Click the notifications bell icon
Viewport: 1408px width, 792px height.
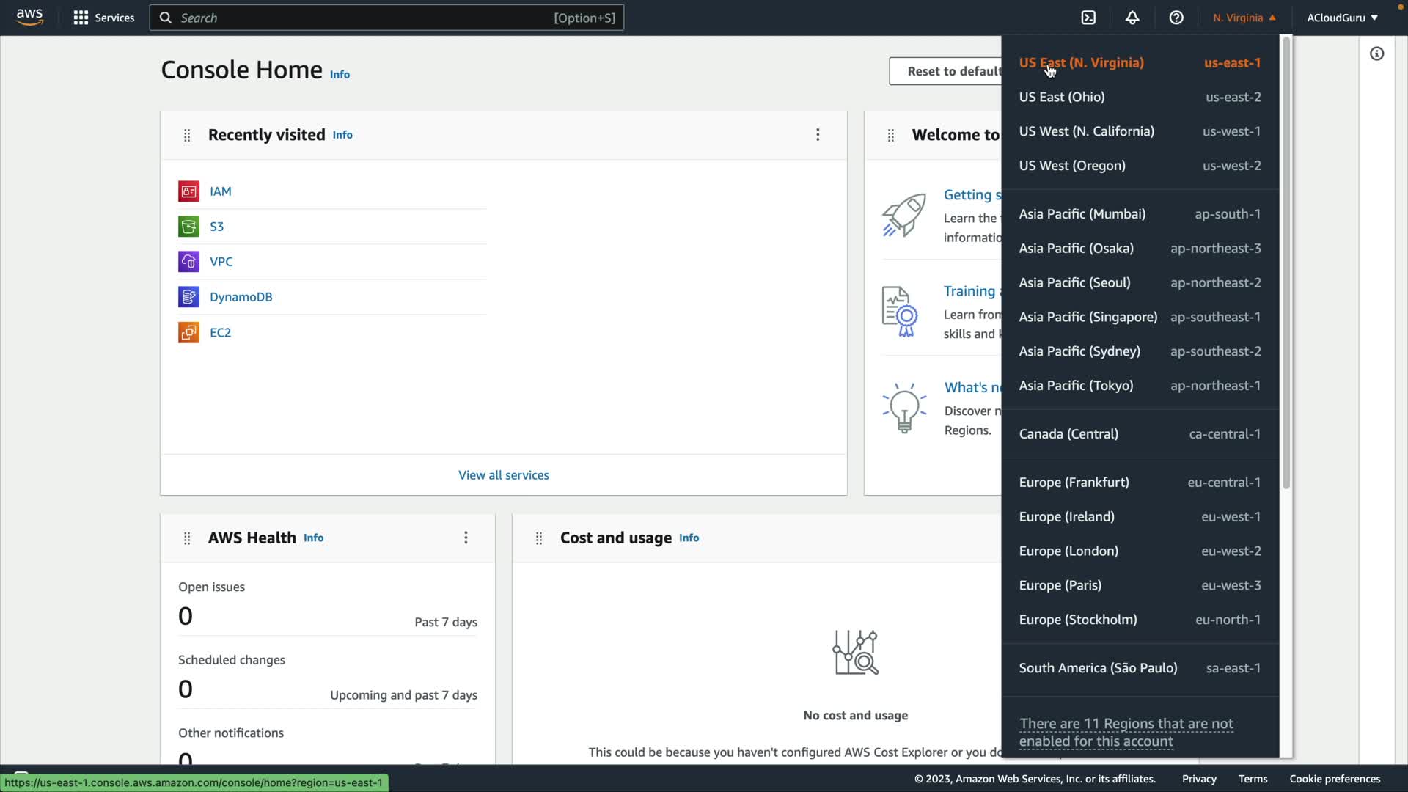pos(1132,18)
